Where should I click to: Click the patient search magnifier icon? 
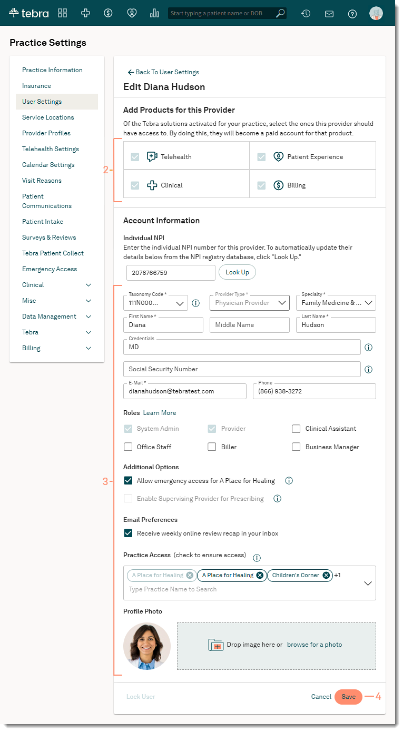[281, 13]
